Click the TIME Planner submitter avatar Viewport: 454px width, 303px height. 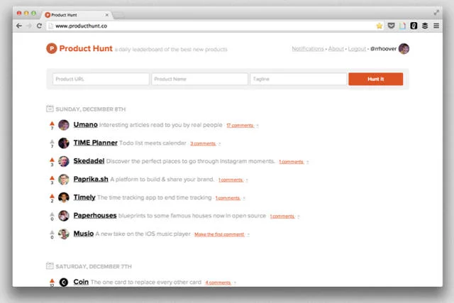pyautogui.click(x=64, y=143)
